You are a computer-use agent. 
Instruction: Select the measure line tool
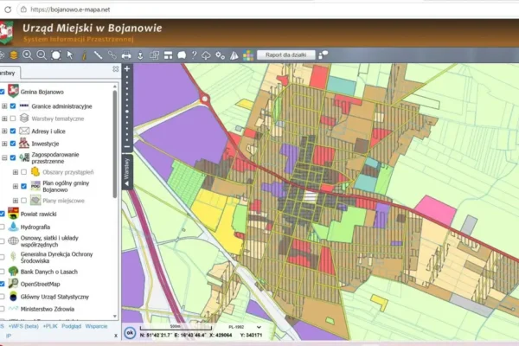[98, 55]
